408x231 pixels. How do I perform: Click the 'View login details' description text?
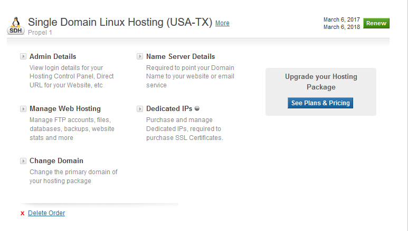tap(72, 76)
